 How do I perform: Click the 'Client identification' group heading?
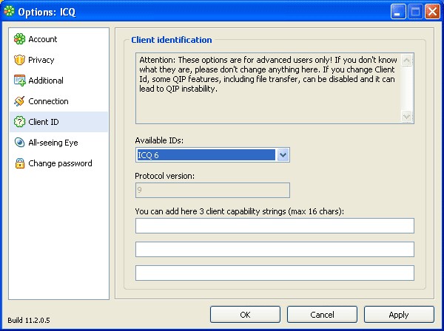172,40
